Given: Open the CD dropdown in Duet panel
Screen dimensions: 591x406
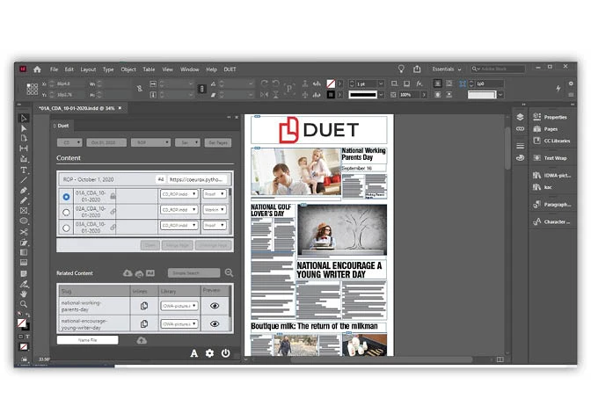Looking at the screenshot, I should (x=69, y=142).
